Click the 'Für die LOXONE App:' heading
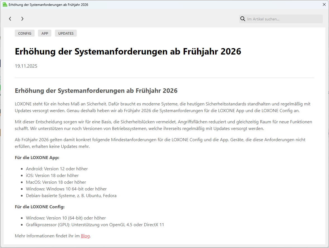 [x=37, y=158]
